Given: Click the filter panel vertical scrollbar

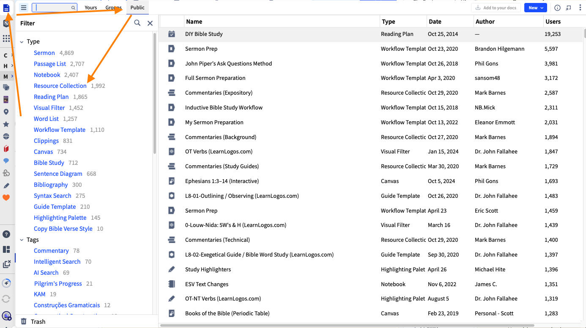Looking at the screenshot, I should (155, 93).
